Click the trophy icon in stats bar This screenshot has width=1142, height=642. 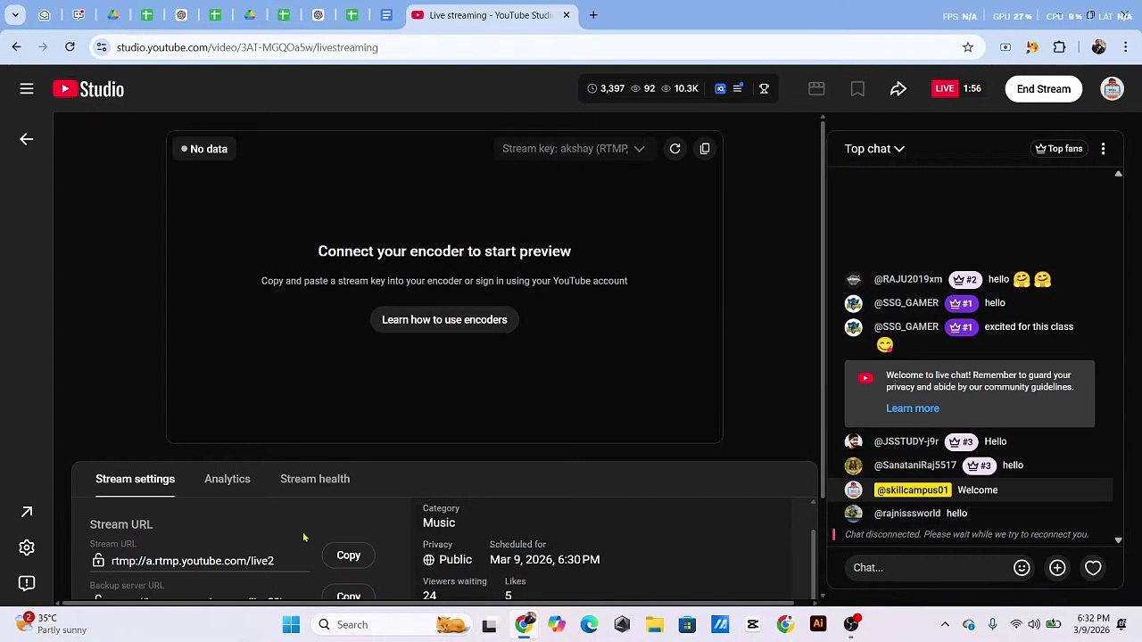pos(764,88)
